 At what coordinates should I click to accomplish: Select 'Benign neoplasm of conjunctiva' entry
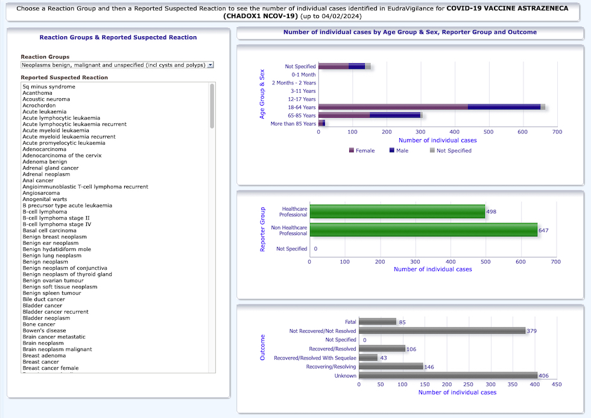point(65,268)
